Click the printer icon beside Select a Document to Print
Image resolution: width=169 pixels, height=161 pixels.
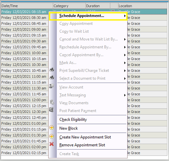click(52, 77)
